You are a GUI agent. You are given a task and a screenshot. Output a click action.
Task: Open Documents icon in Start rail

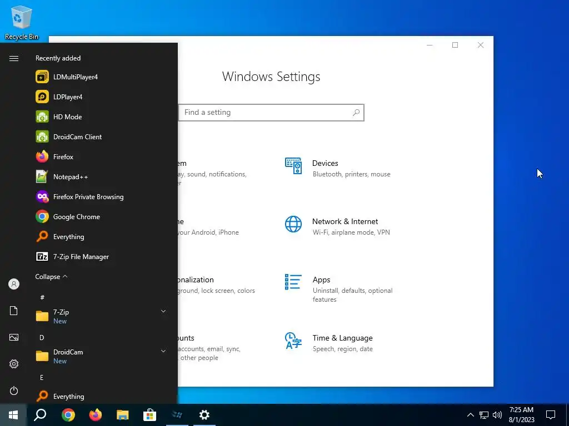(x=14, y=311)
